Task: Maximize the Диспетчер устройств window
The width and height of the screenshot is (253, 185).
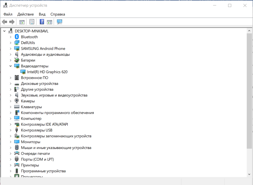Action: tap(230, 5)
